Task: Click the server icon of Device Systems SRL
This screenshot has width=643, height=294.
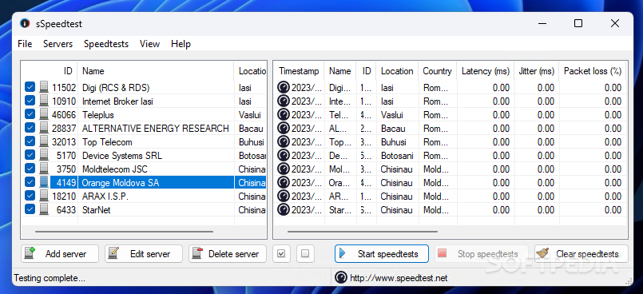Action: pyautogui.click(x=44, y=156)
